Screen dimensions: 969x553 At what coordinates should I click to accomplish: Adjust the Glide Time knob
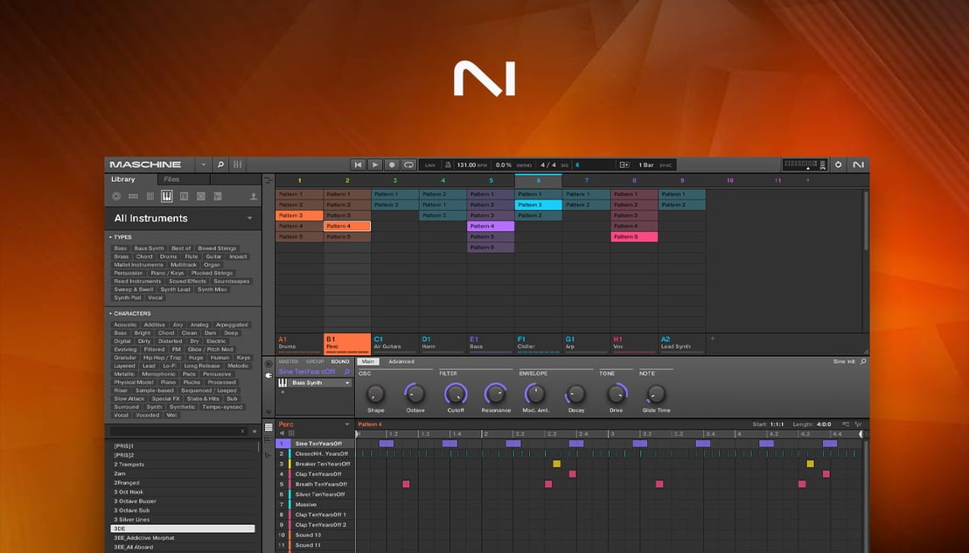point(656,394)
